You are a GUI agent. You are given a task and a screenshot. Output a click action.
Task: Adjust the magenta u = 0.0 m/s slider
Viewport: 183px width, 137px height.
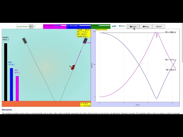tap(60, 25)
